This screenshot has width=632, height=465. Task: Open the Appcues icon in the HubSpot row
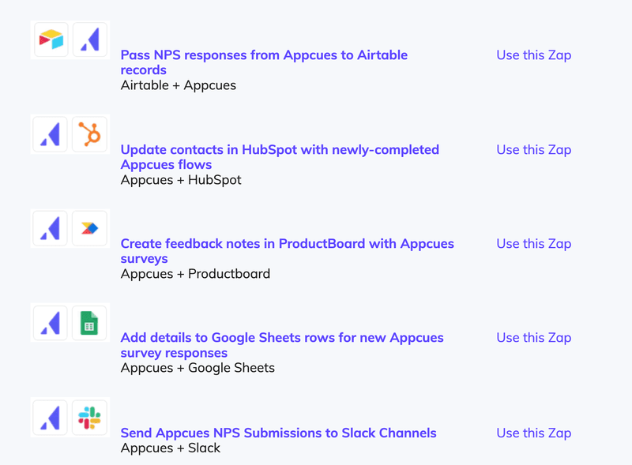coord(50,133)
